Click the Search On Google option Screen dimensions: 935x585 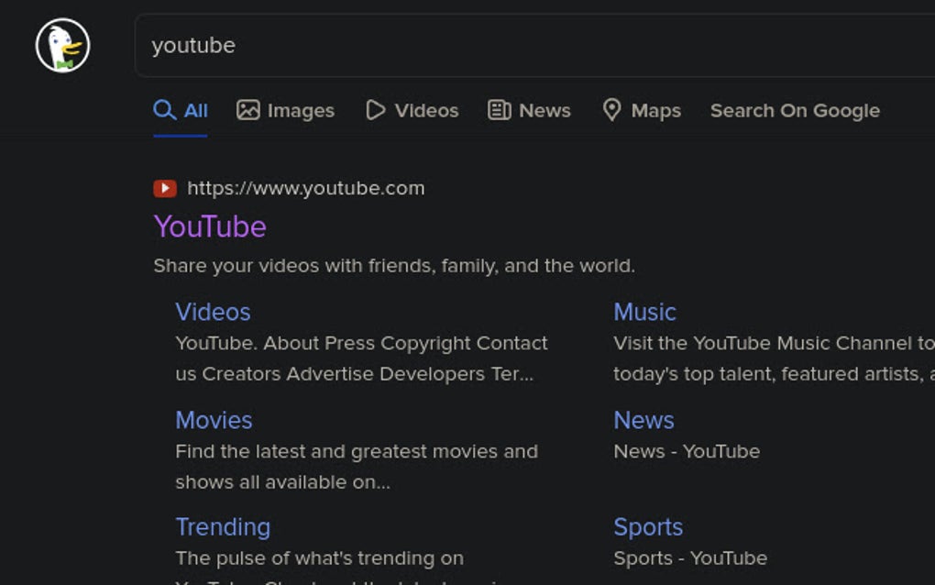pos(794,110)
